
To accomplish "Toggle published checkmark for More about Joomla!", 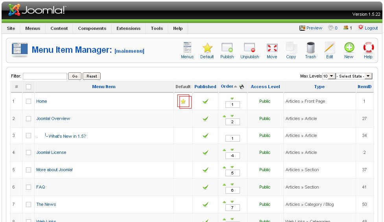I will (x=205, y=170).
